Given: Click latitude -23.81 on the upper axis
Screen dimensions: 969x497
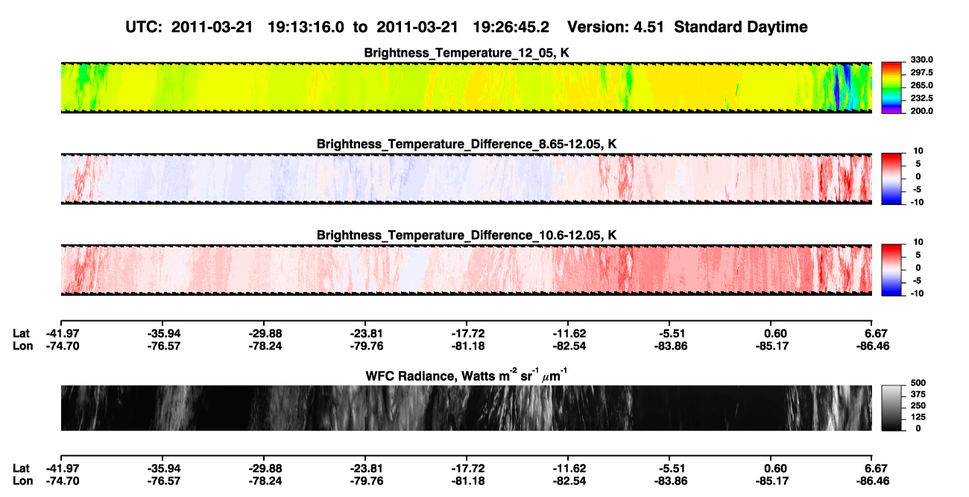Looking at the screenshot, I should 365,333.
